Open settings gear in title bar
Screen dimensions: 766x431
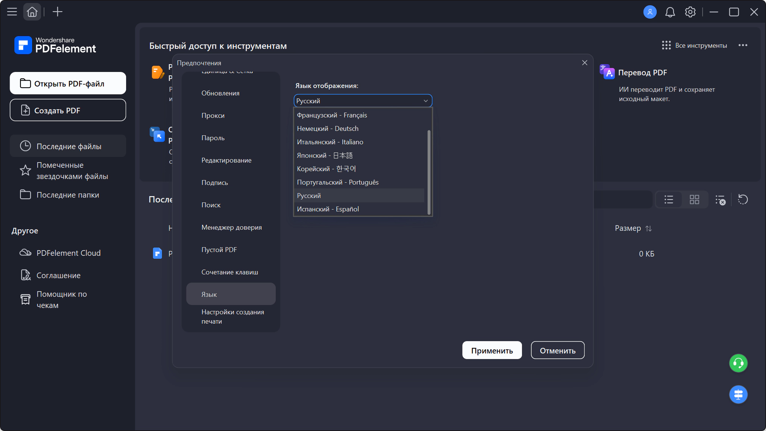click(690, 12)
